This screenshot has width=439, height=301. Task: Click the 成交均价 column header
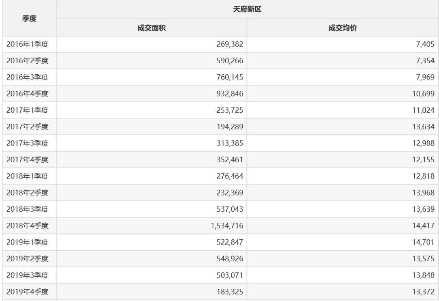click(342, 28)
